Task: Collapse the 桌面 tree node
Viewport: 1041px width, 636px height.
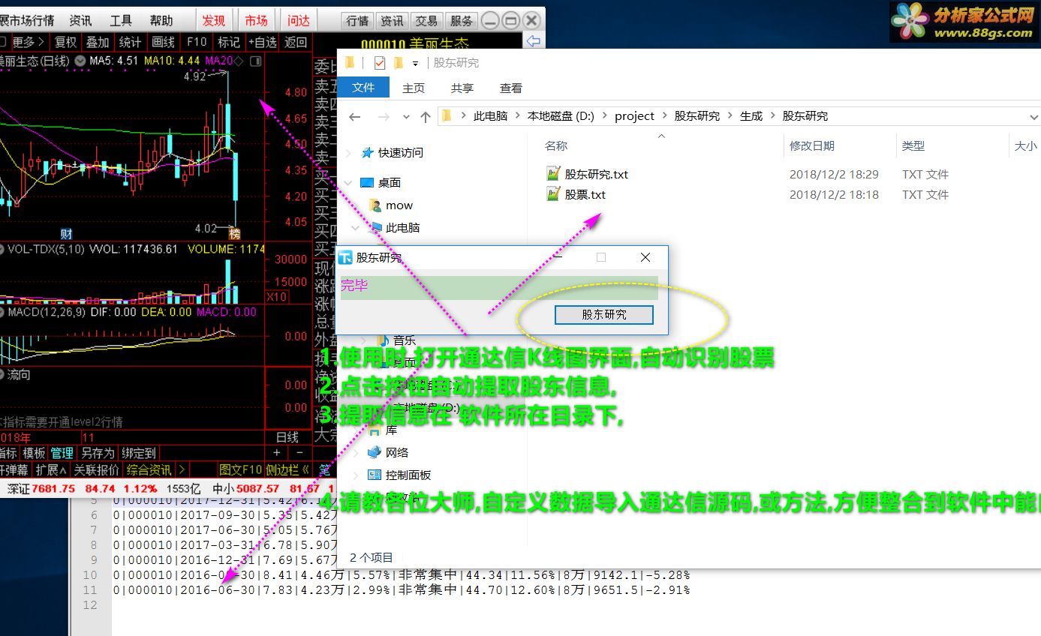Action: (348, 182)
